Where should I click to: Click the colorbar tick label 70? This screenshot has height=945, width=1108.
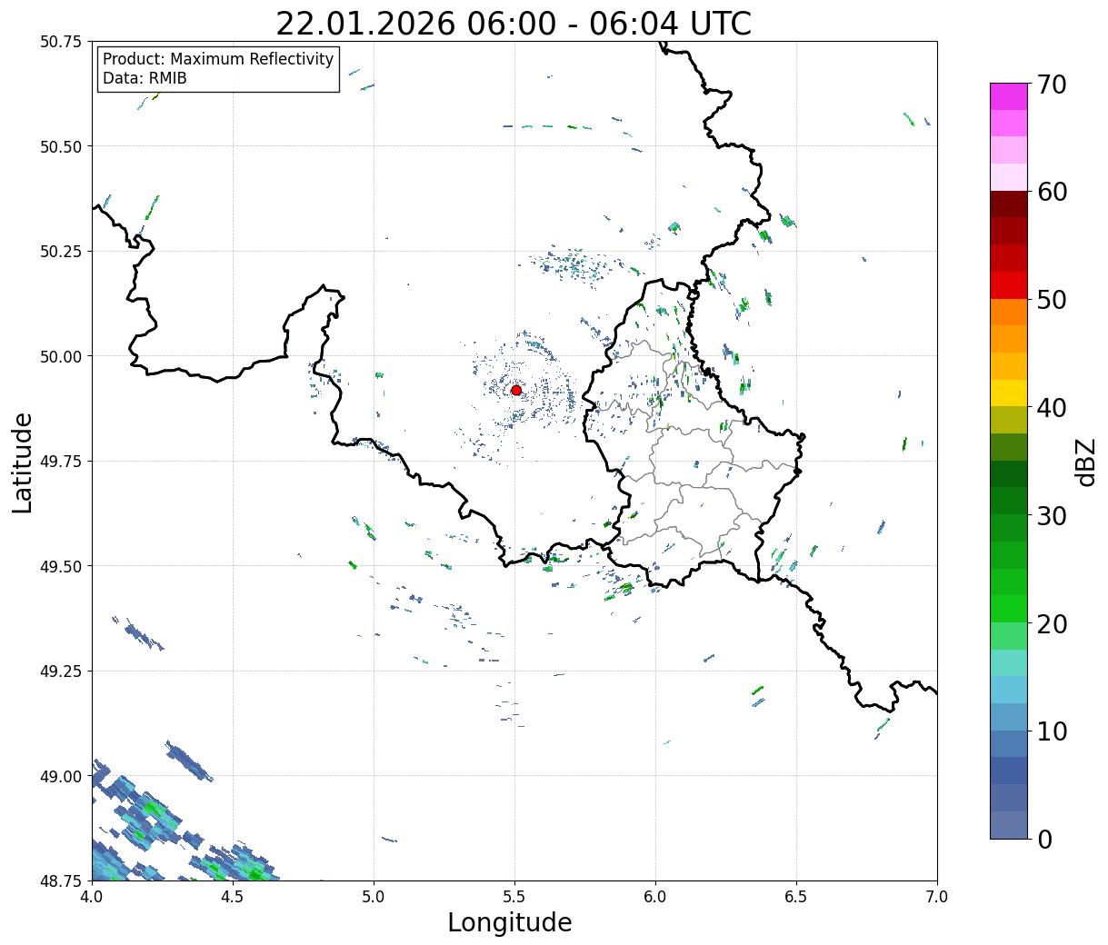[1052, 85]
